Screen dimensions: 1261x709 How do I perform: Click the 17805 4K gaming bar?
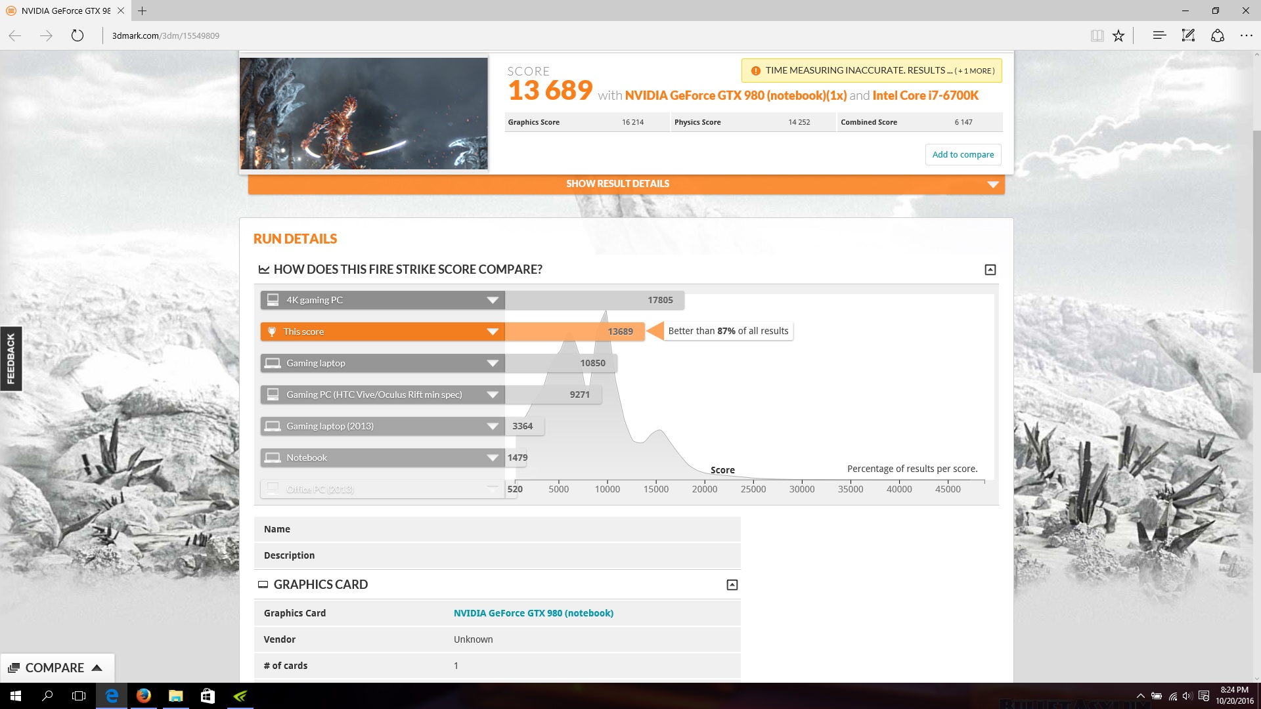tap(594, 300)
